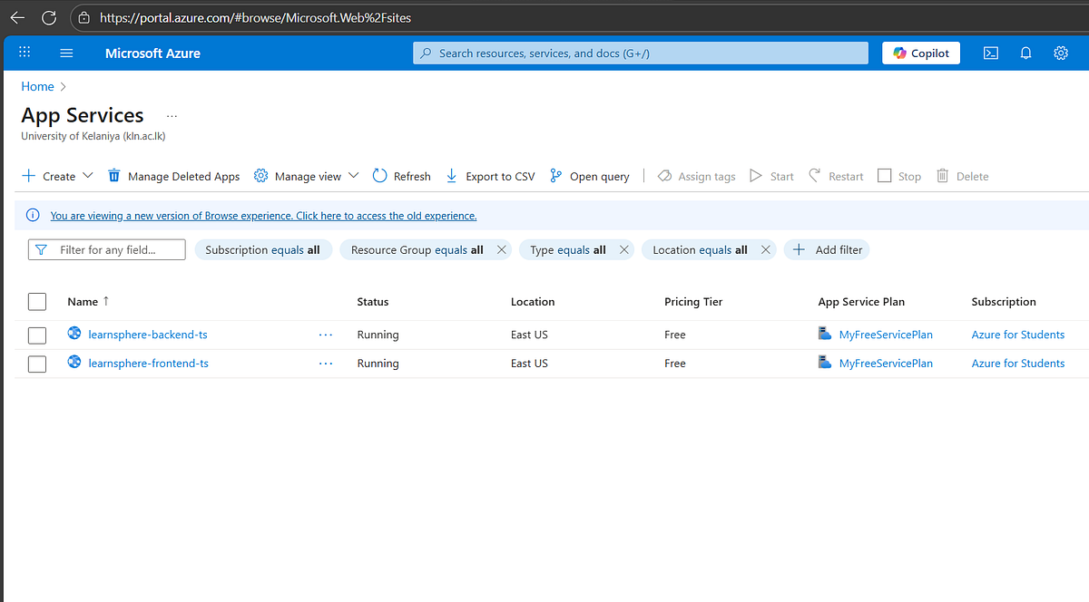
Task: Export the list to CSV
Action: [x=489, y=175]
